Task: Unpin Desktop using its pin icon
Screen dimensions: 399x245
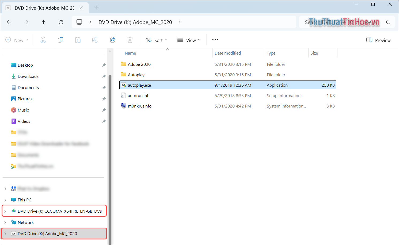Action: [x=104, y=65]
